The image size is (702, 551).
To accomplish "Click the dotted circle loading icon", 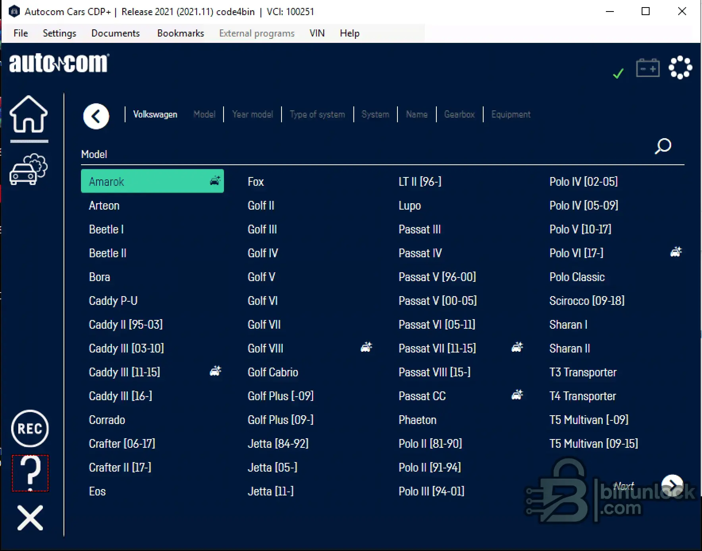I will point(680,67).
